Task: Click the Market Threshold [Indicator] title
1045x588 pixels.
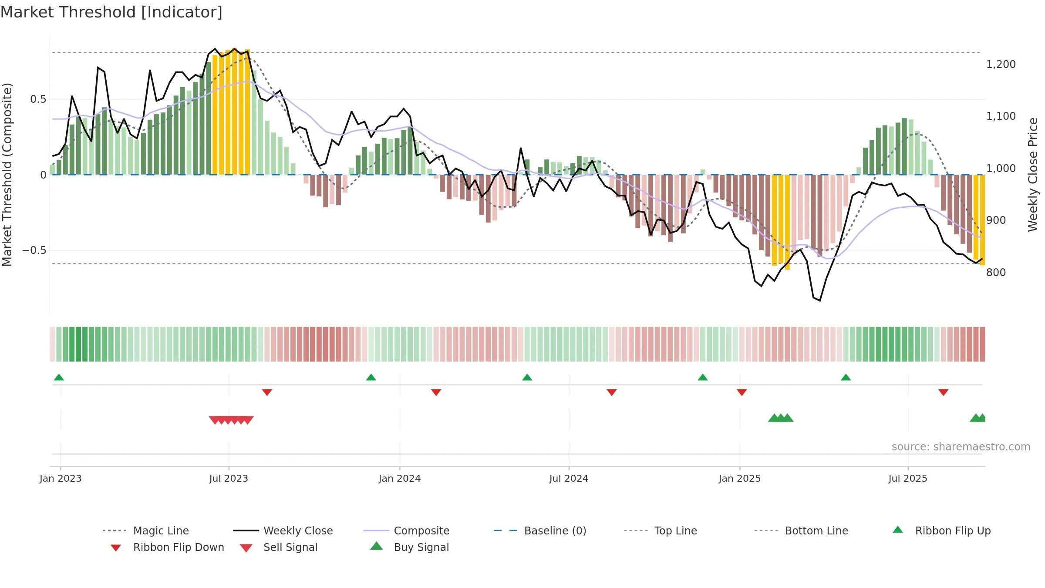Action: point(111,12)
